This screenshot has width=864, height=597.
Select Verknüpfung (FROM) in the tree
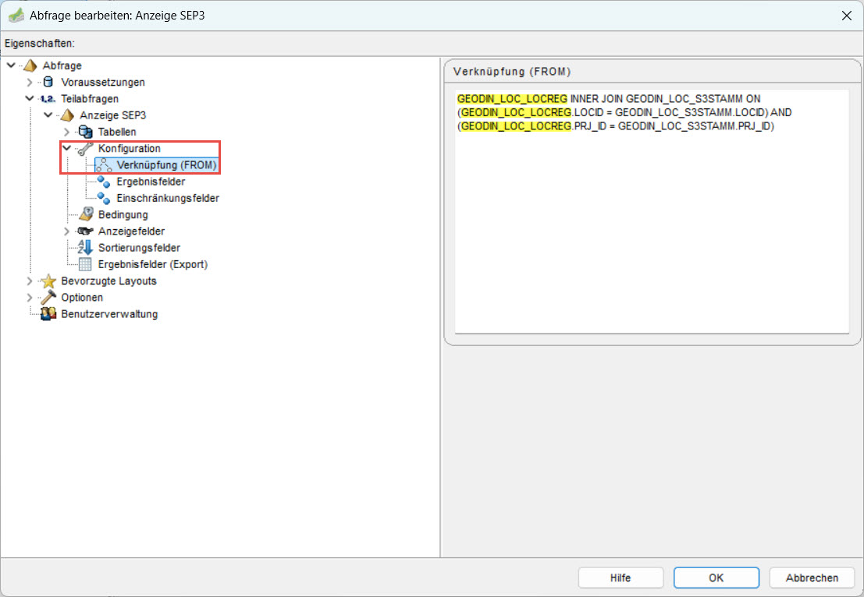pos(166,165)
